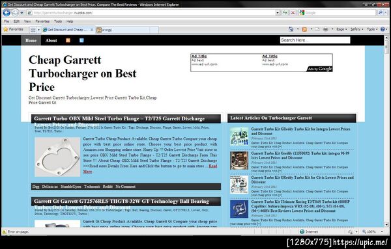Open the File menu
Image resolution: width=391 pixels, height=249 pixels.
click(x=7, y=21)
